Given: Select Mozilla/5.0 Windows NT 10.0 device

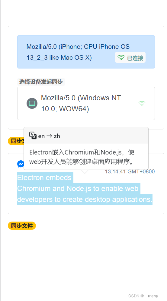Looking at the screenshot, I should tap(86, 103).
